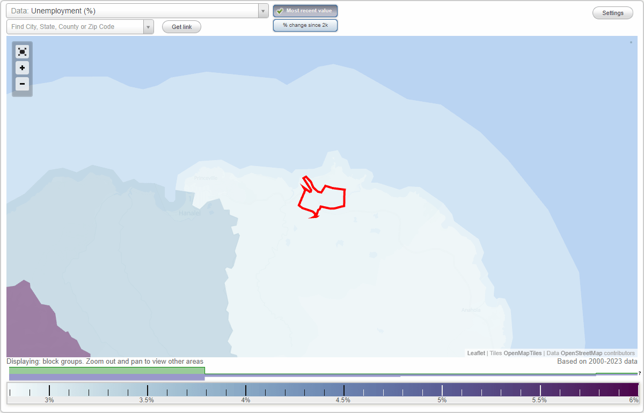Screen dimensions: 644x413
Task: Open the Settings panel
Action: 612,12
